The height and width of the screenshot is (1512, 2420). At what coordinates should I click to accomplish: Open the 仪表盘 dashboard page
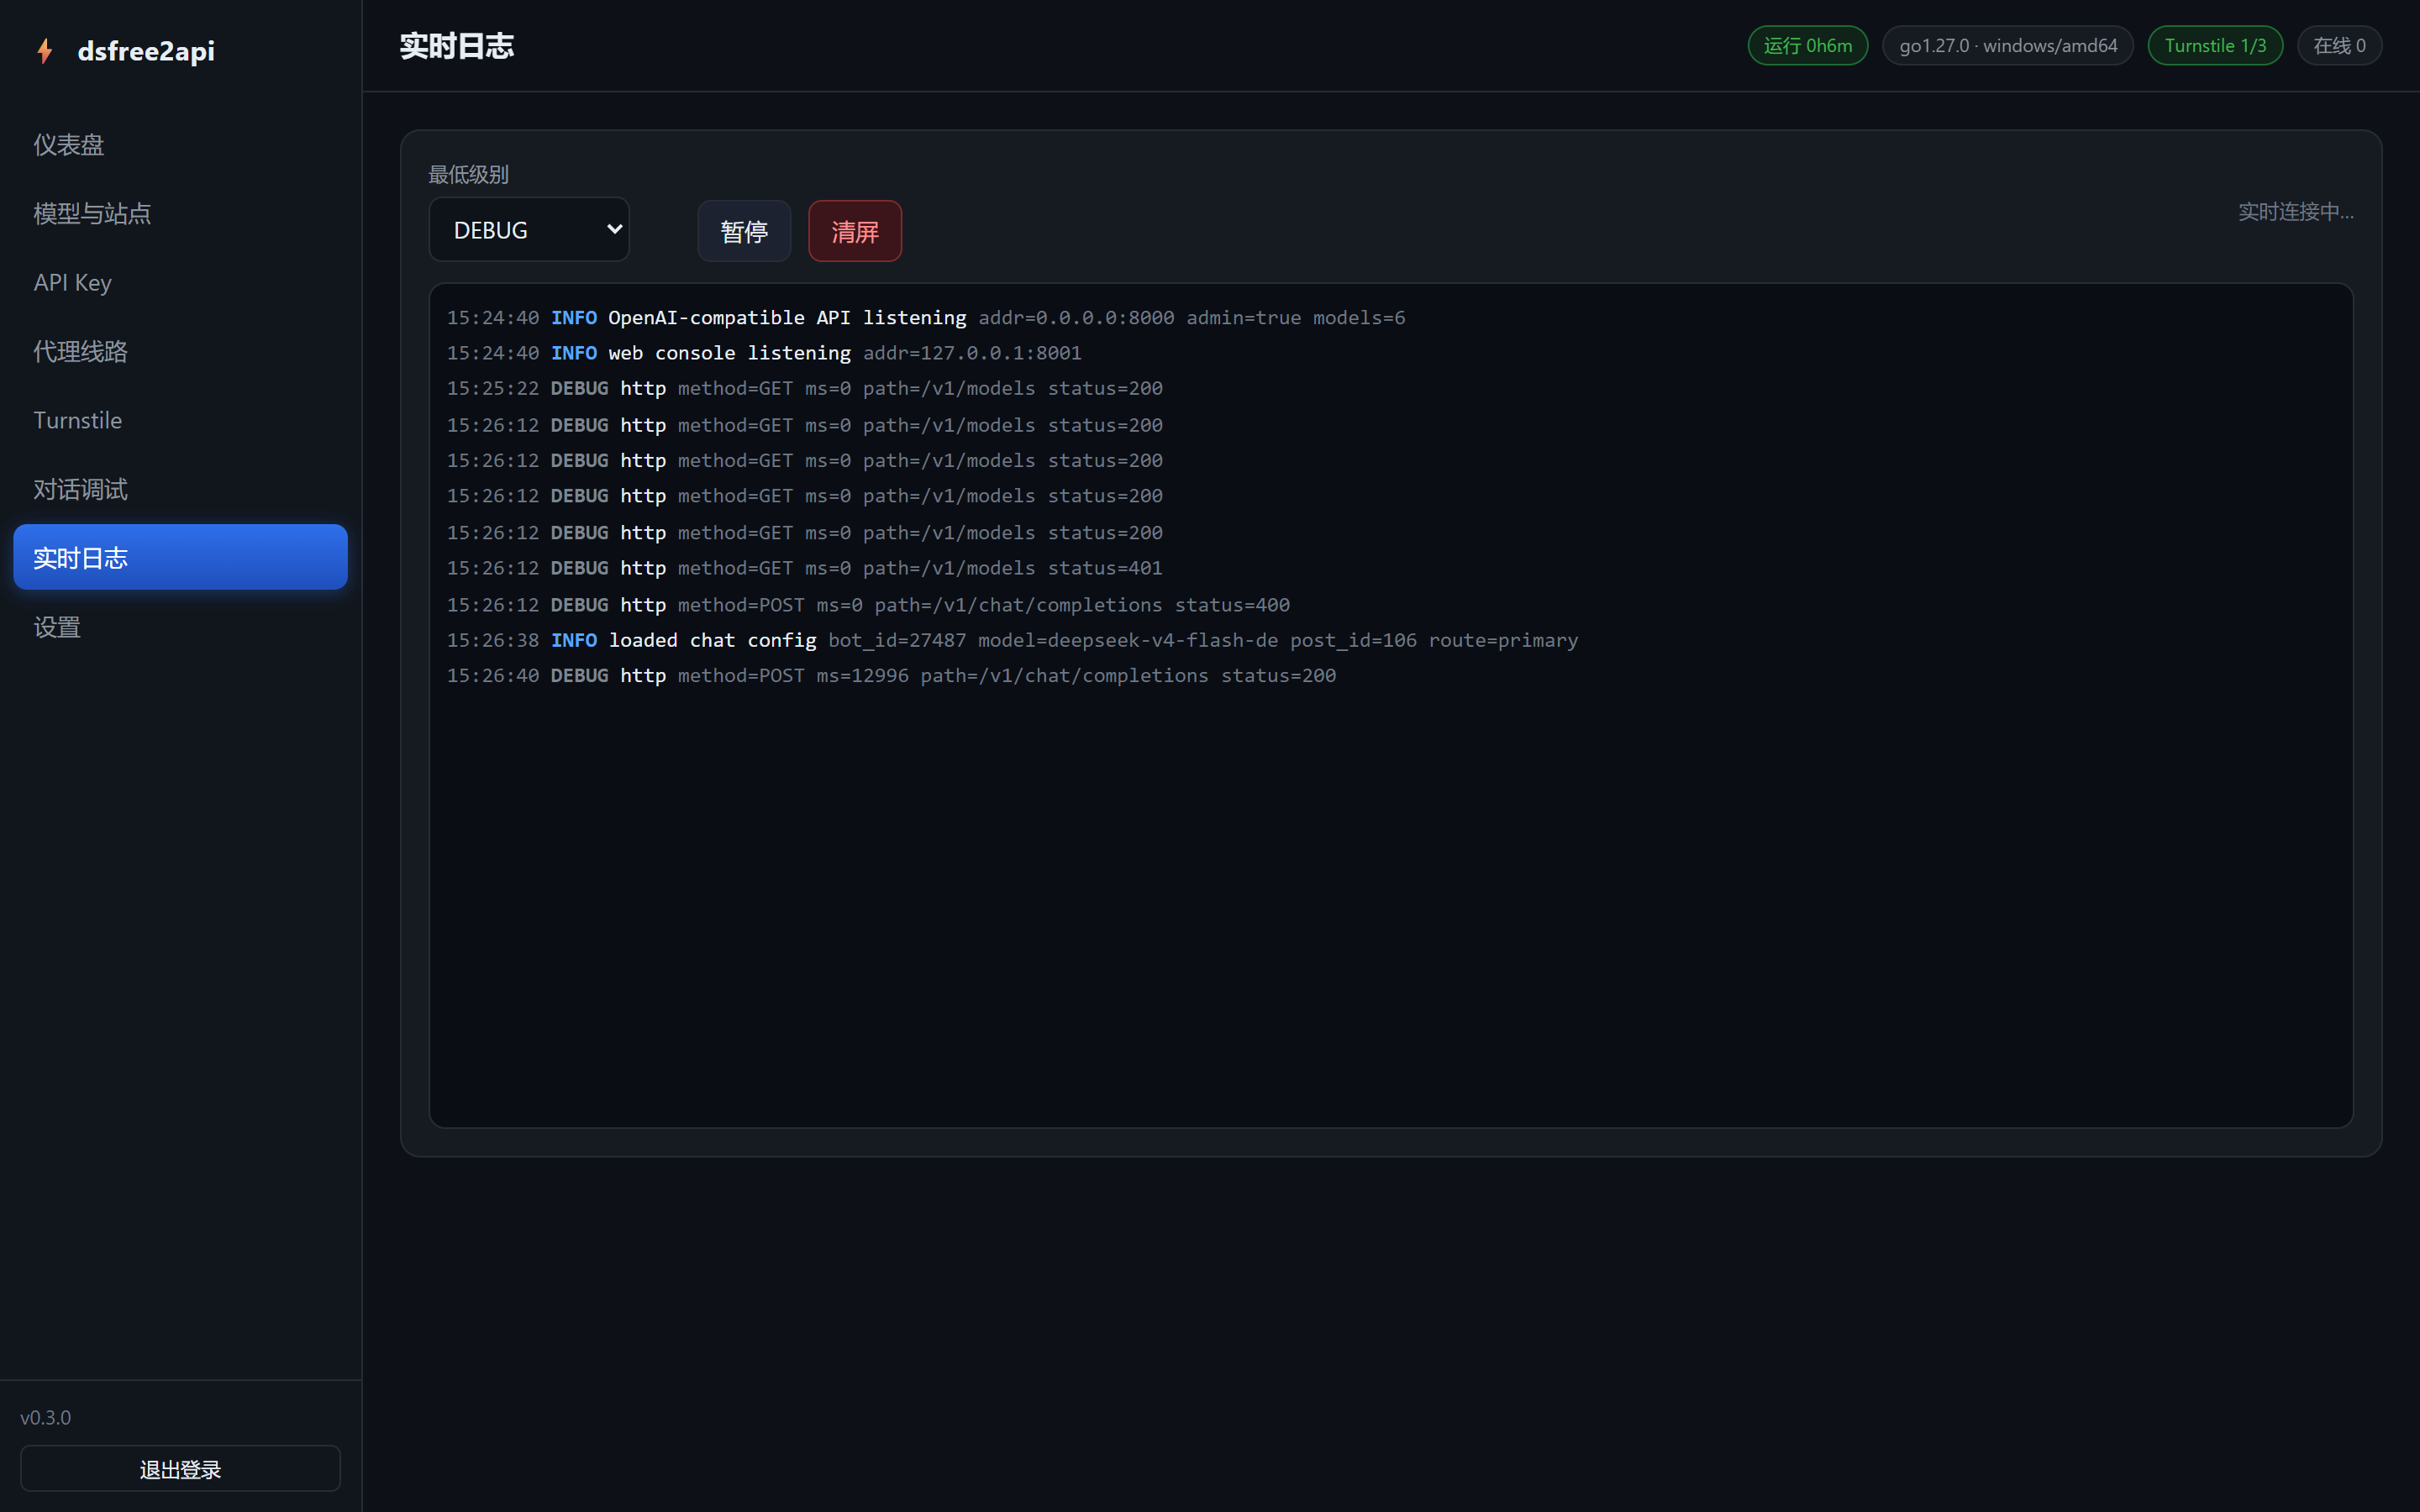pos(180,145)
